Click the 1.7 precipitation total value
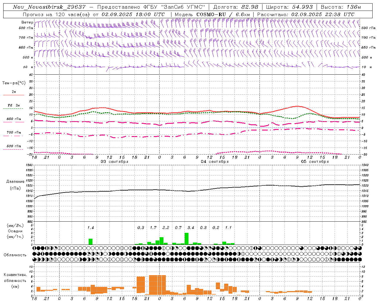377x301 pixels. coord(153,228)
